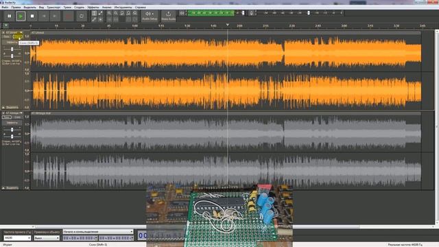This screenshot has height=247, width=439.
Task: Adjust the first track pan slider
Action: pyautogui.click(x=12, y=56)
